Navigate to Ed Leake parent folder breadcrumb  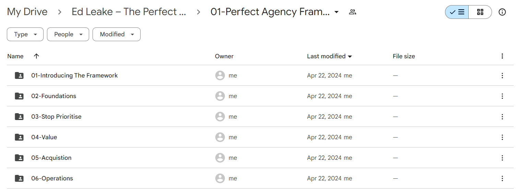129,12
